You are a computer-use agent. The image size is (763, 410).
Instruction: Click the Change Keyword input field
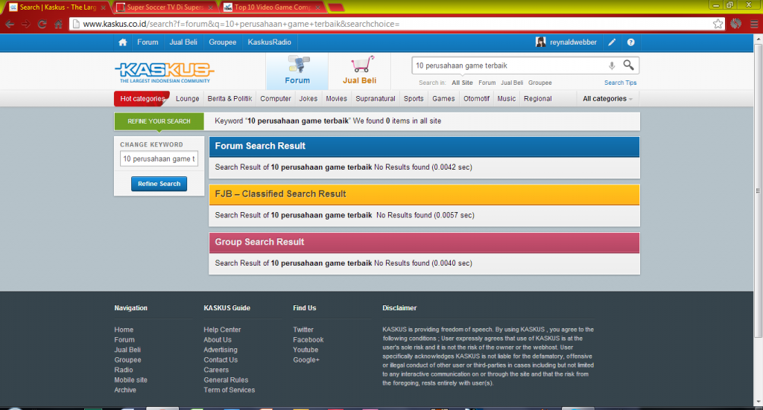[x=159, y=158]
